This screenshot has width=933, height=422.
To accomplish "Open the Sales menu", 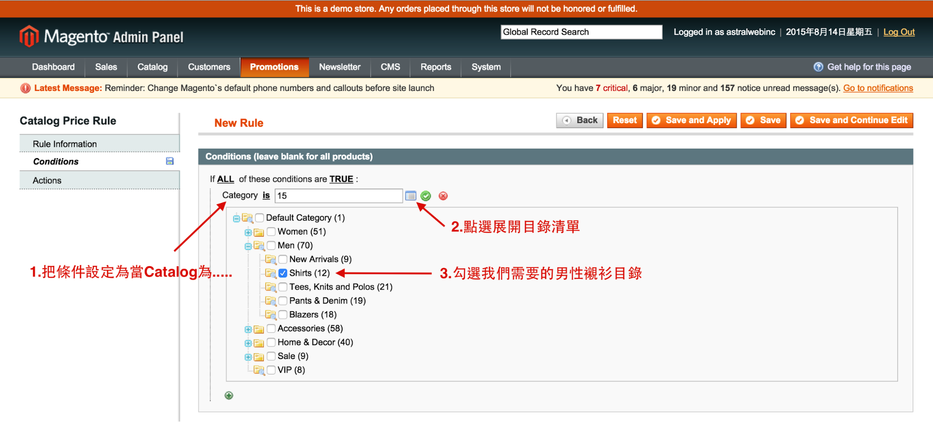I will (x=106, y=67).
